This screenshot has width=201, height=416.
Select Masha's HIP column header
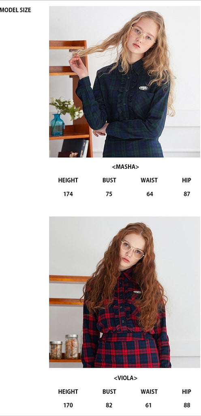(x=186, y=180)
